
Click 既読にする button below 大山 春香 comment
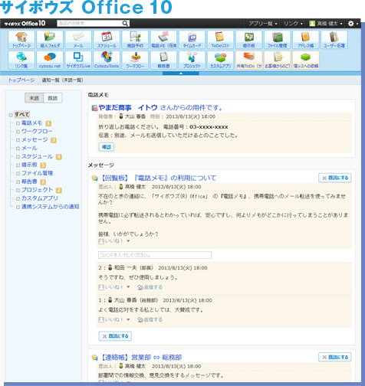point(115,336)
